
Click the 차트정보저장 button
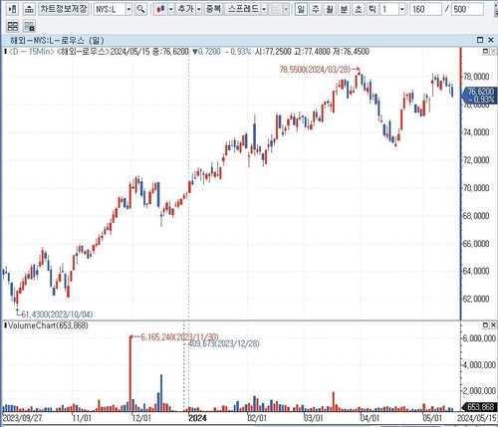pos(64,9)
